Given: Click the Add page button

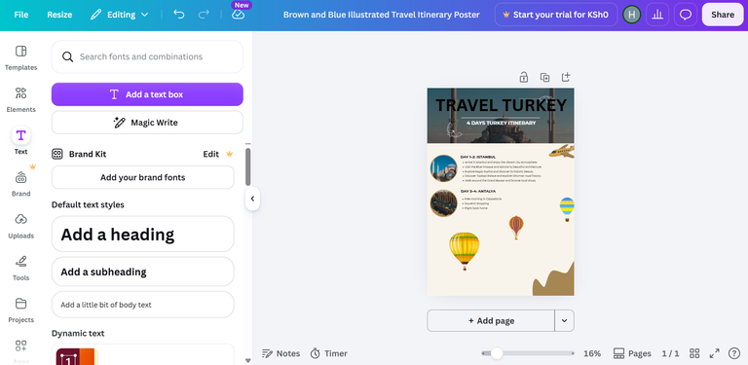Looking at the screenshot, I should click(491, 320).
